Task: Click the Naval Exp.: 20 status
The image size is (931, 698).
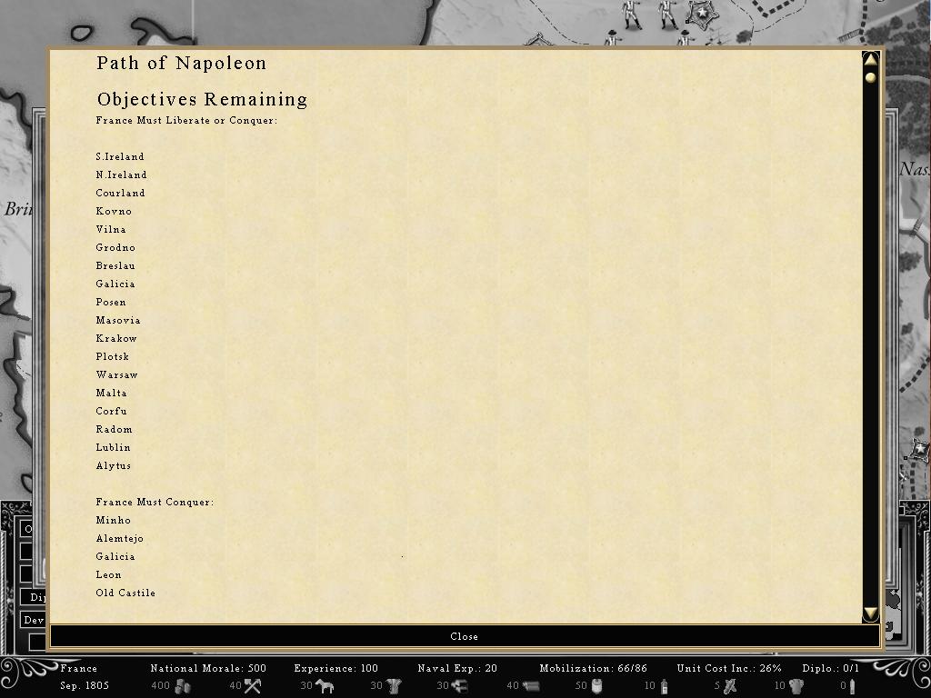Action: (x=457, y=668)
